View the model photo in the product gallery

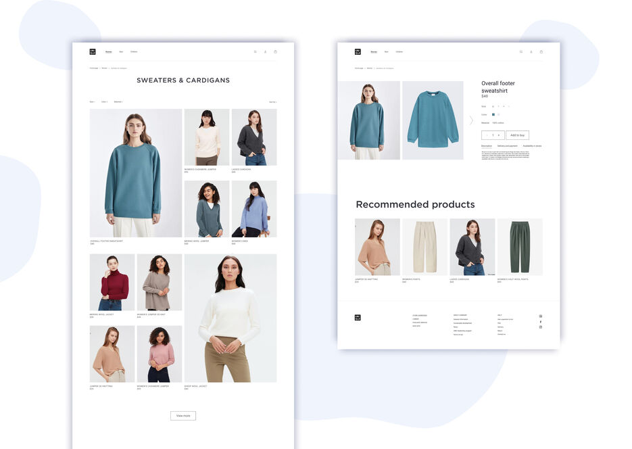point(369,120)
